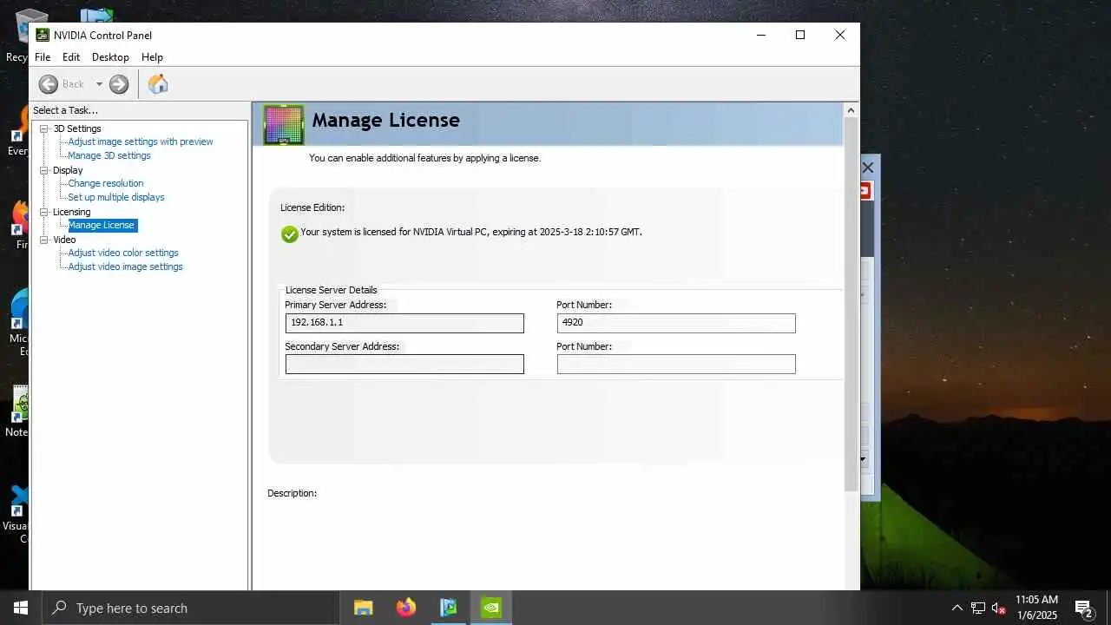Viewport: 1111px width, 625px height.
Task: Select Change resolution task
Action: coord(106,183)
